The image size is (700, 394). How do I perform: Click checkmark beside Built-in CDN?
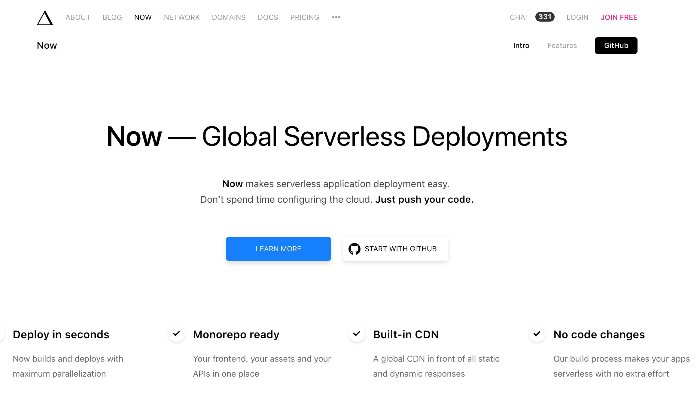coord(357,333)
